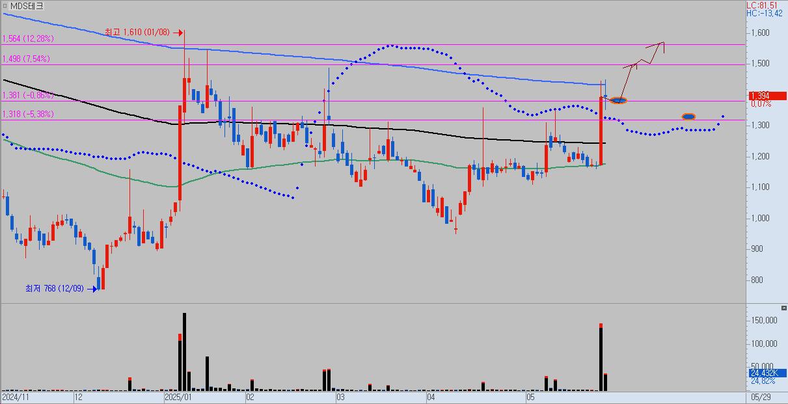The image size is (788, 404).
Task: Click the 800 price axis label
Action: (x=758, y=280)
